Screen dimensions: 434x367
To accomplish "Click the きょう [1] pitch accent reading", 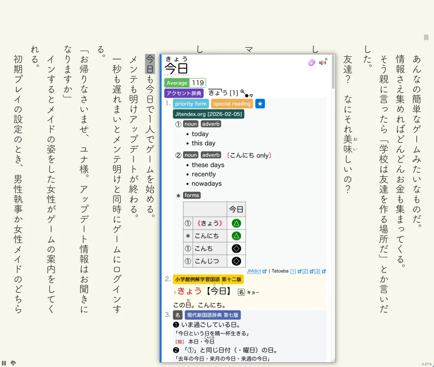I will click(223, 93).
